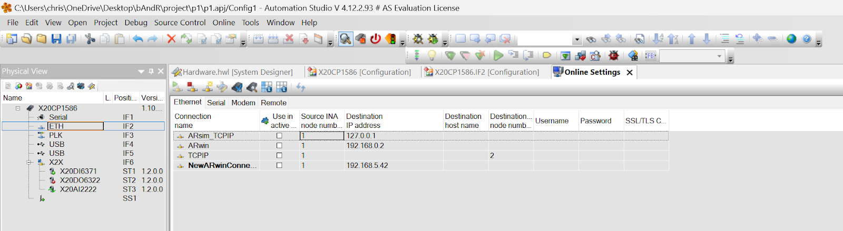Click the binoculars find icon
Screen dimensions: 843x231
pyautogui.click(x=591, y=39)
